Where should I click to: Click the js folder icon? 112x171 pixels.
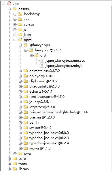point(20,30)
